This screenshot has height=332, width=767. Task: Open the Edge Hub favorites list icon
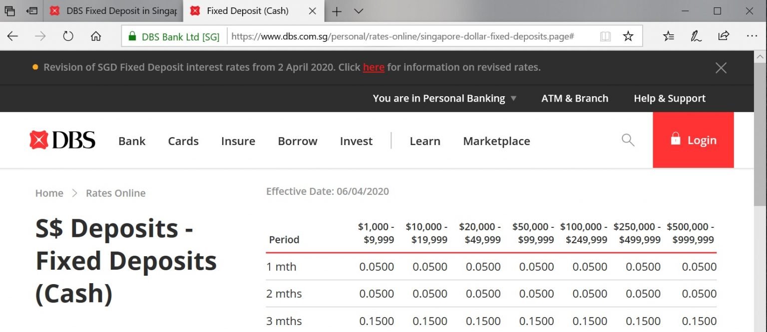pyautogui.click(x=668, y=36)
